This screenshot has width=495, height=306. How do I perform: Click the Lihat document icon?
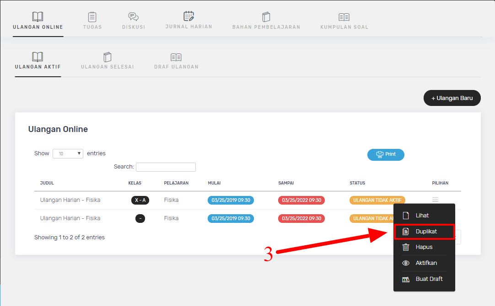coord(406,216)
